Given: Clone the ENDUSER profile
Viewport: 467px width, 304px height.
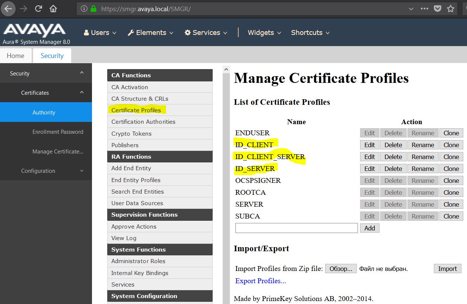Looking at the screenshot, I should click(x=451, y=133).
